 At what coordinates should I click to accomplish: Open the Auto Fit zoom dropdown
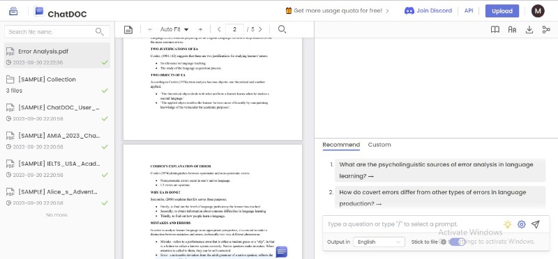click(x=174, y=29)
